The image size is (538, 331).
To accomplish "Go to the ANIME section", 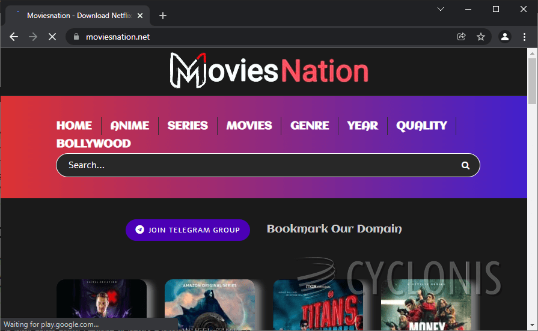I will [x=130, y=126].
